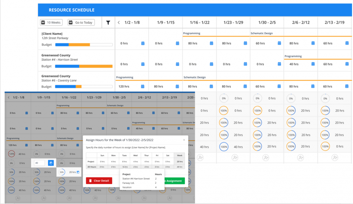
Task: Close the Assign Hours dialog
Action: [184, 140]
